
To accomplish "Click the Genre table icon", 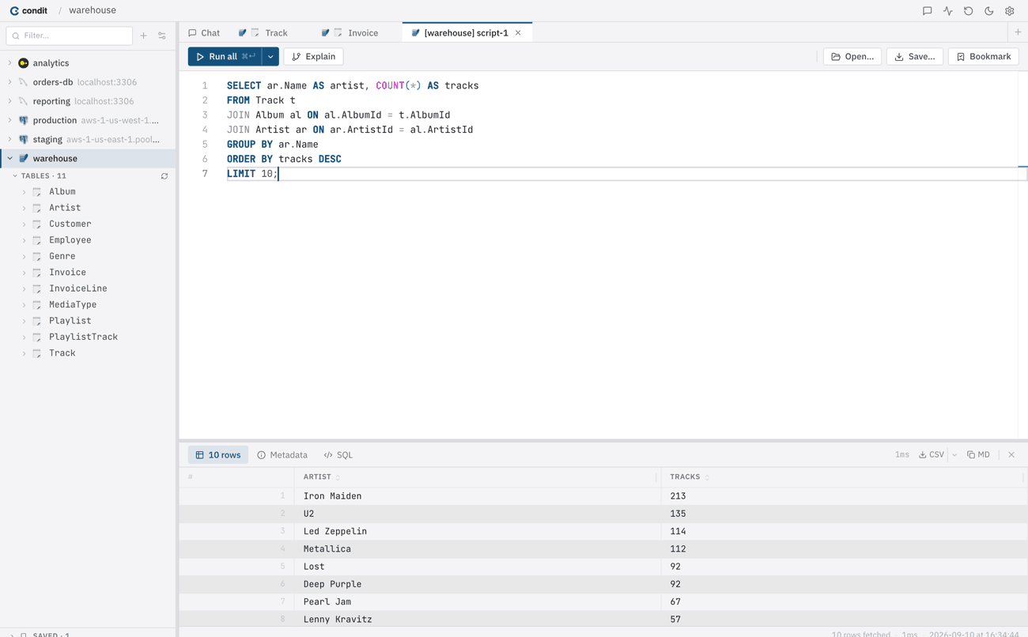I will point(37,256).
